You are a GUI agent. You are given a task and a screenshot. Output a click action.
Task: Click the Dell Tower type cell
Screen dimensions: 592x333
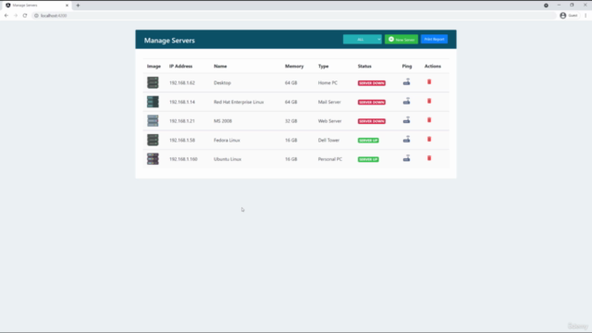pos(328,140)
